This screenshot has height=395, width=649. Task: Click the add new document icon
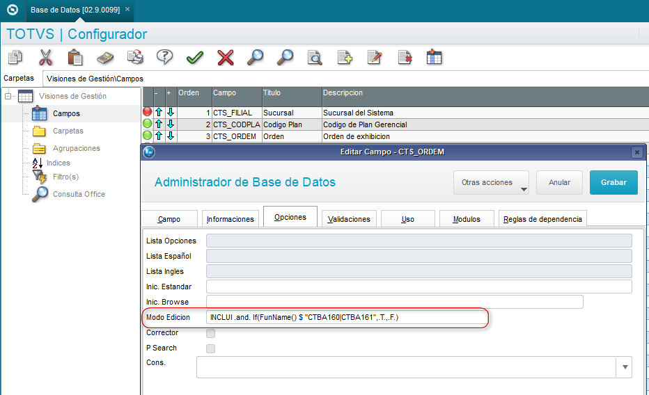coord(345,58)
